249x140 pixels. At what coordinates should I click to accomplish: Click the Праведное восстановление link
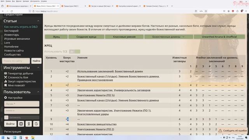(x=95, y=80)
